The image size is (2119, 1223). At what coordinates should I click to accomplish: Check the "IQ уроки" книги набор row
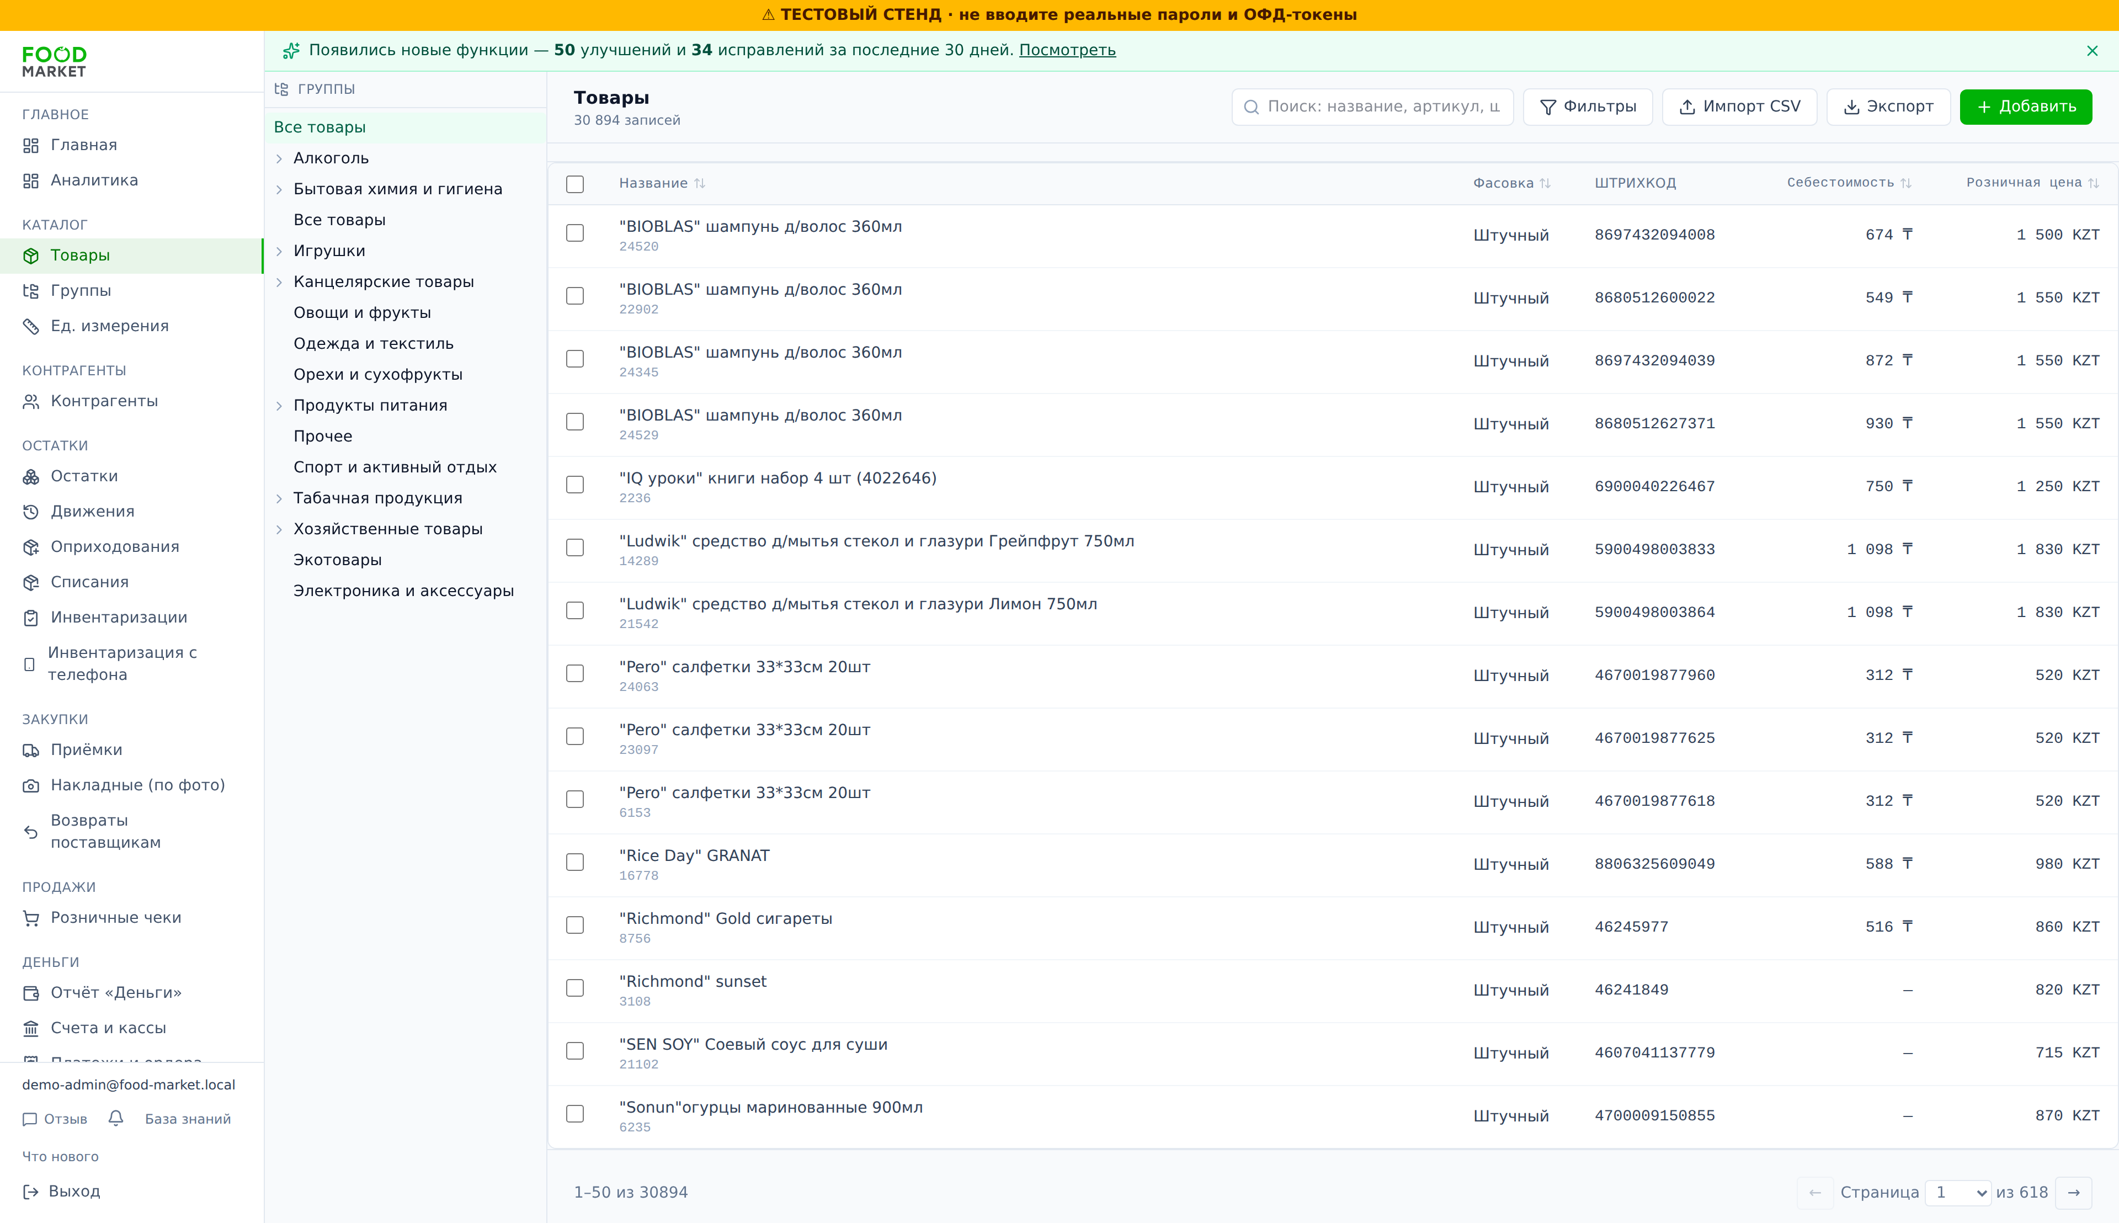574,485
